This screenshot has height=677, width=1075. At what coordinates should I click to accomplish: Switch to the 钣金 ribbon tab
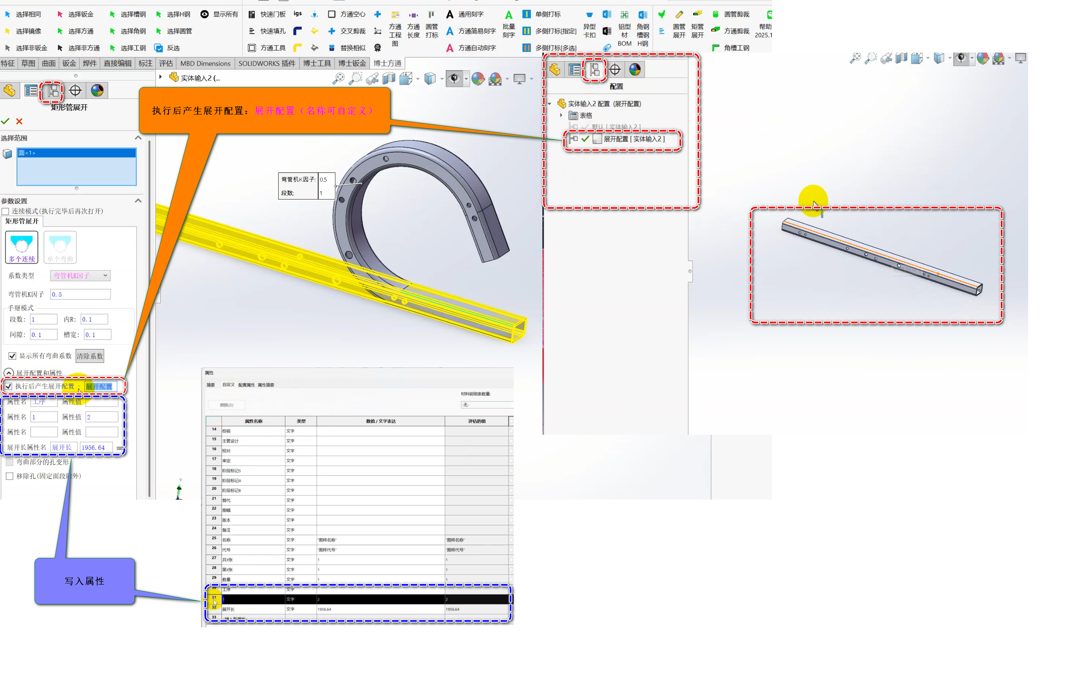(69, 63)
